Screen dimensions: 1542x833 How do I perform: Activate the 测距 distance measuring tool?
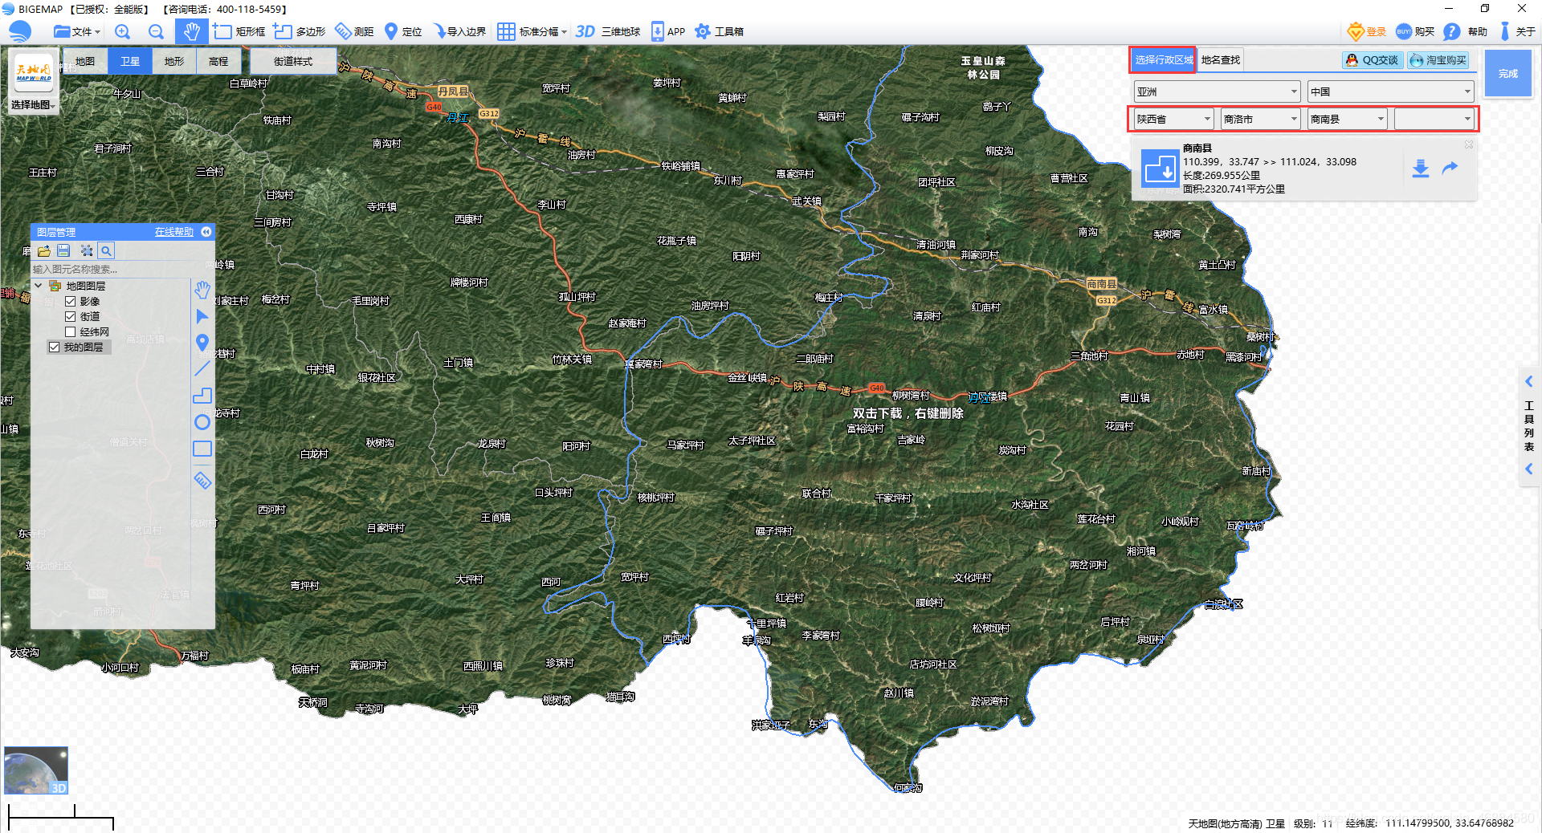tap(354, 31)
